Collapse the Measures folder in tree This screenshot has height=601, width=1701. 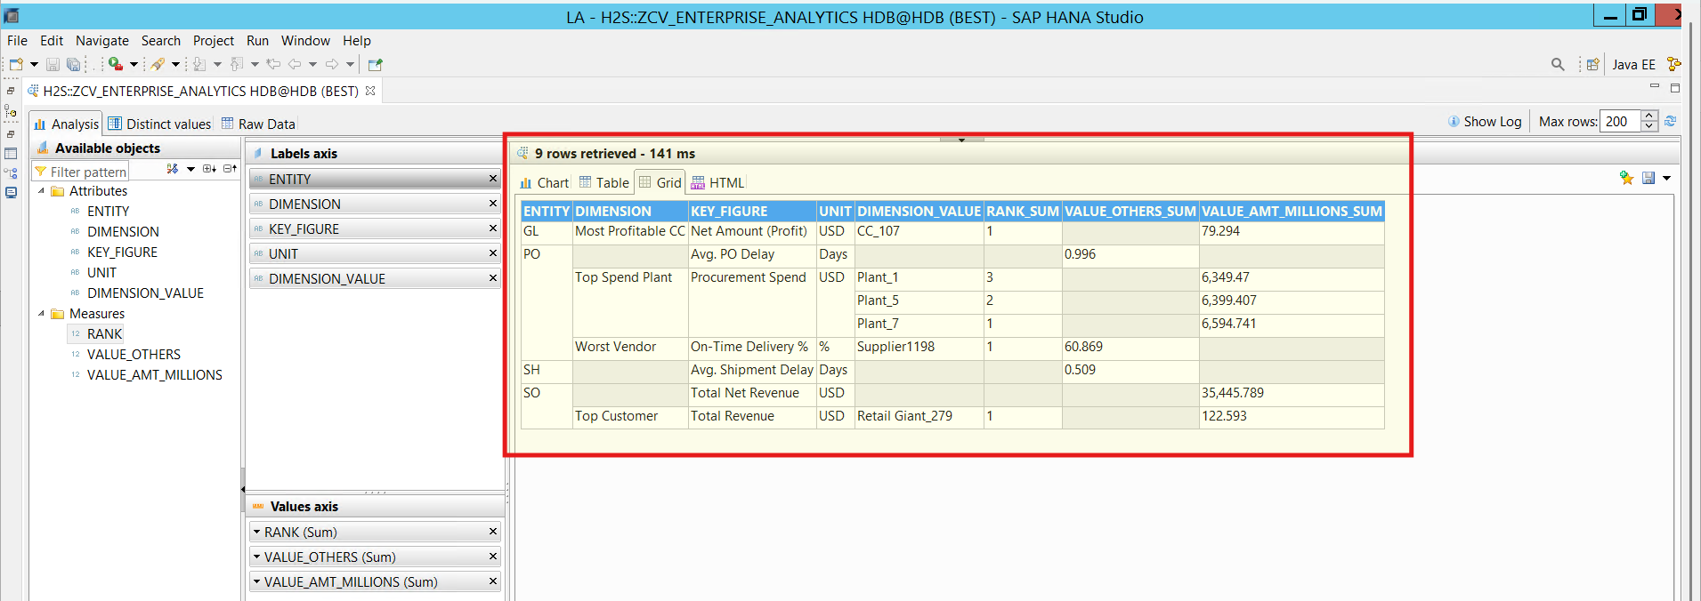[41, 314]
